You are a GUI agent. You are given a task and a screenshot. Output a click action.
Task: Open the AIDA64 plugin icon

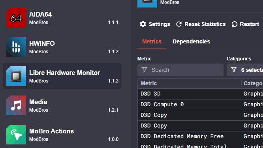pos(16,18)
